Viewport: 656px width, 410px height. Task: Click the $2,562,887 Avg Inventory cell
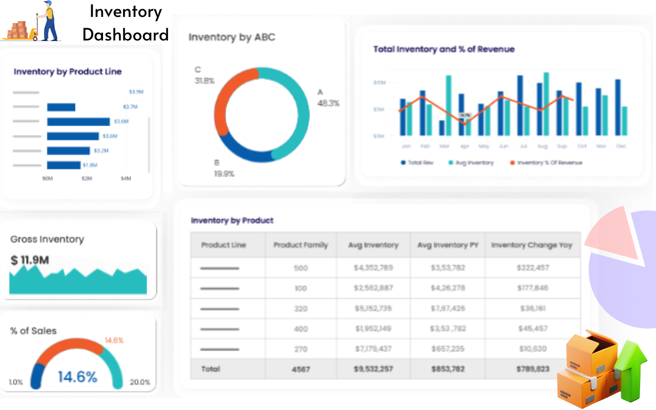(x=373, y=288)
